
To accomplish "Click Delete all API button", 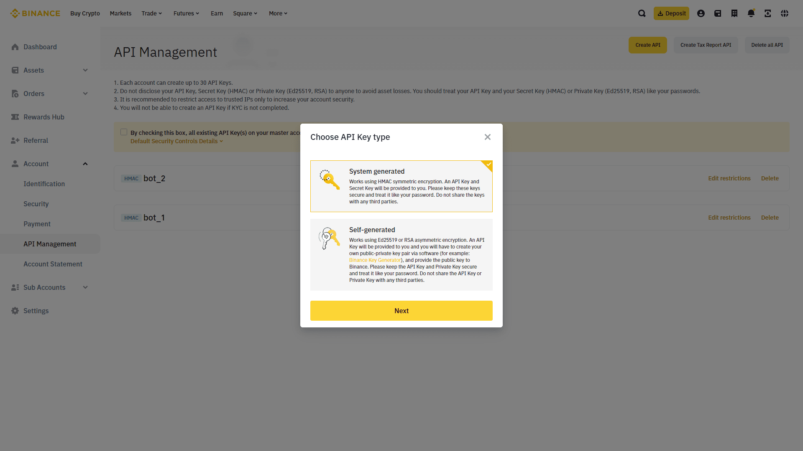I will (x=767, y=45).
